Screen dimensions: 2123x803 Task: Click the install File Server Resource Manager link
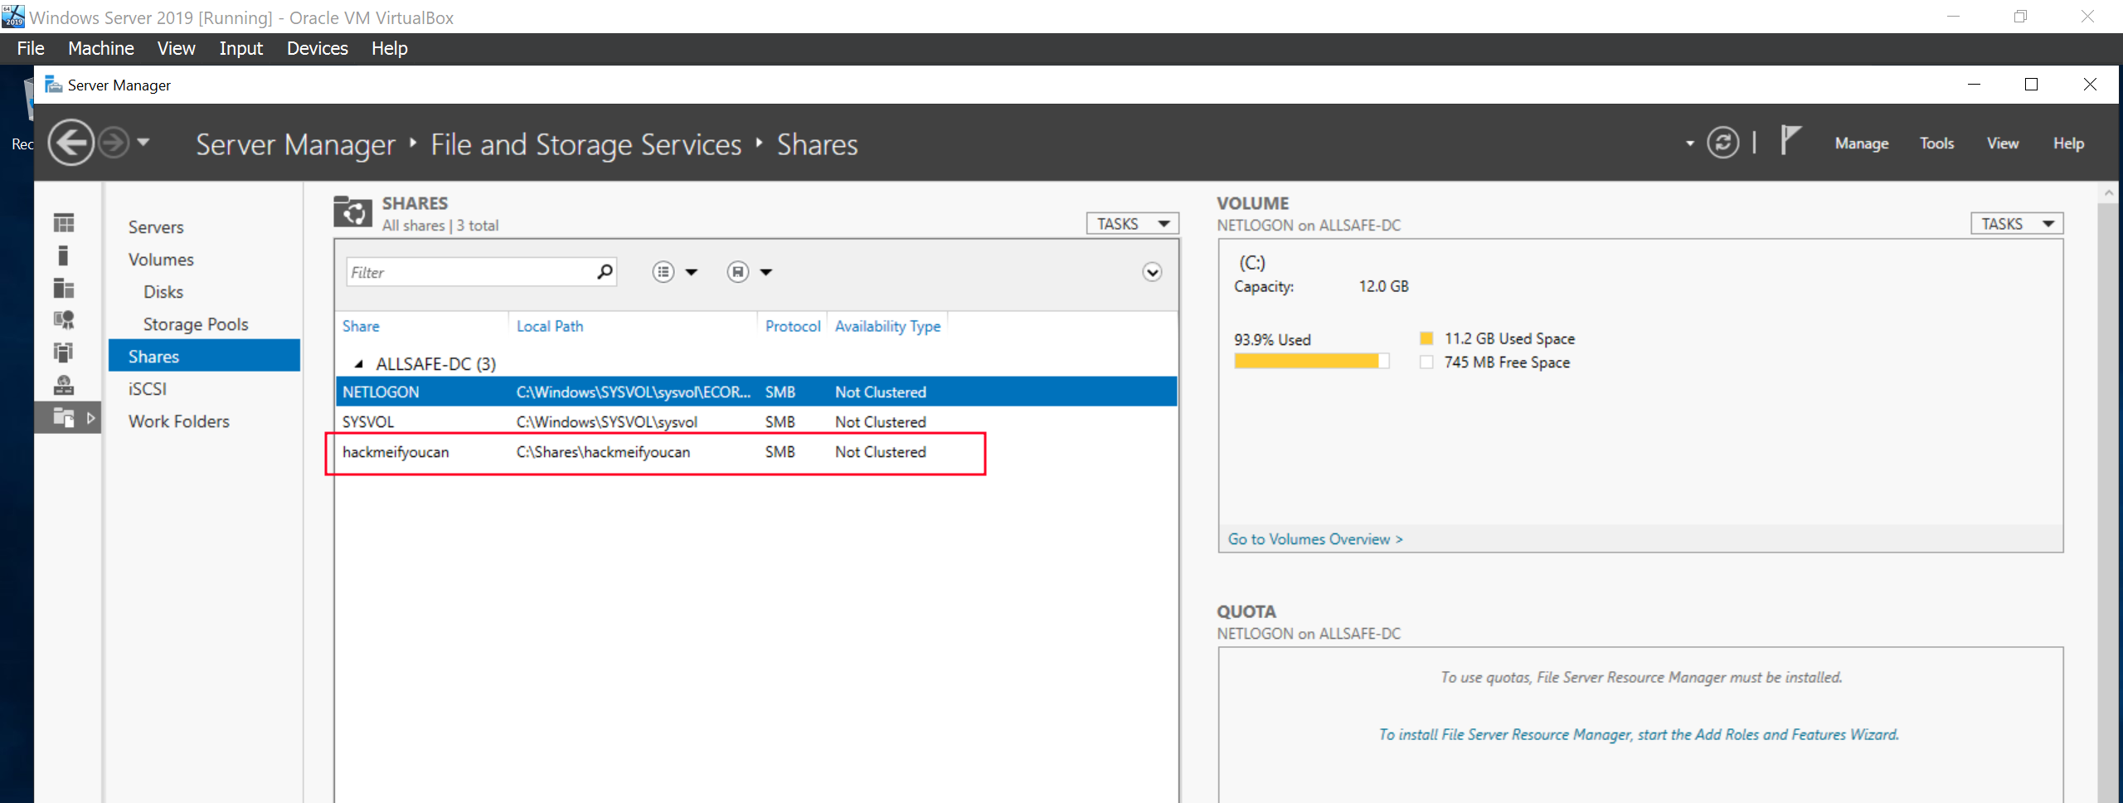[x=1639, y=734]
